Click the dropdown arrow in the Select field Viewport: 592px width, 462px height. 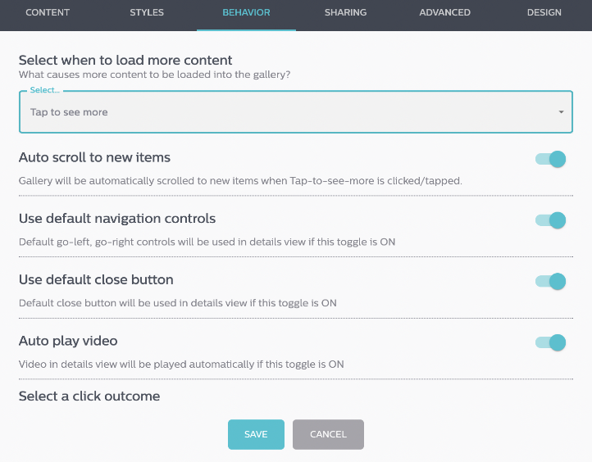coord(561,112)
